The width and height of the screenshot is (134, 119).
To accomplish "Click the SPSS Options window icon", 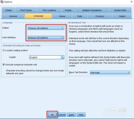I will [2, 2].
